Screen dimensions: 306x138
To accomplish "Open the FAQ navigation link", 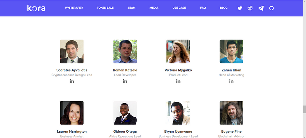I will click(203, 8).
